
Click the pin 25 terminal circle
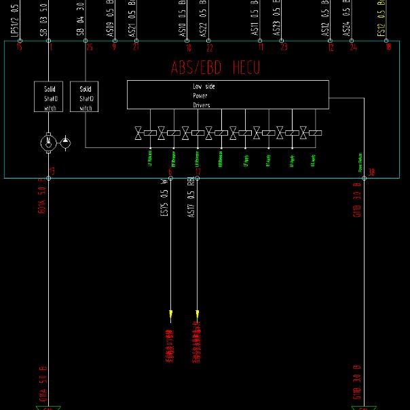[x=86, y=41]
